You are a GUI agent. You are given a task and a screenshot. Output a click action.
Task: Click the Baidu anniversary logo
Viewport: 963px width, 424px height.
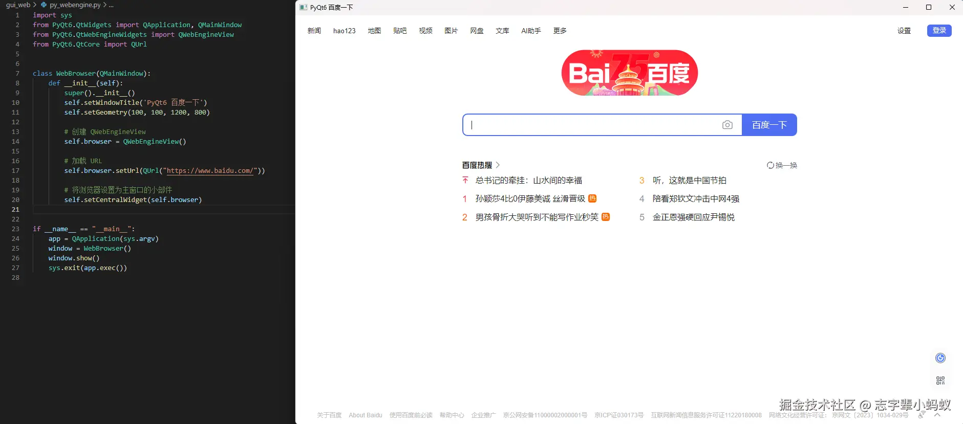(x=629, y=73)
